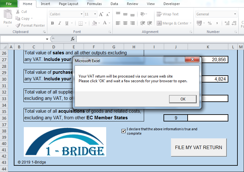Screen dimensions: 244x172
Task: Expand fill color palette arrow
Action: 99,23
